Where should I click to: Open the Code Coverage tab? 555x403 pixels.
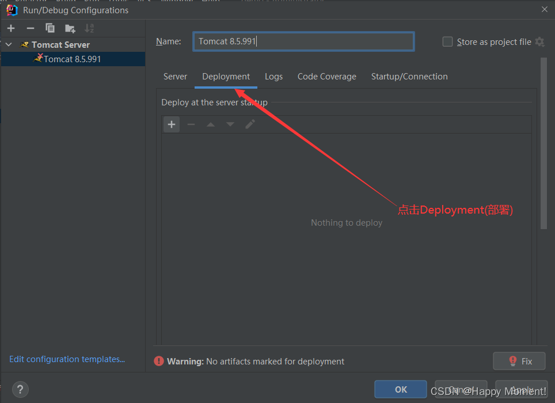coord(326,77)
